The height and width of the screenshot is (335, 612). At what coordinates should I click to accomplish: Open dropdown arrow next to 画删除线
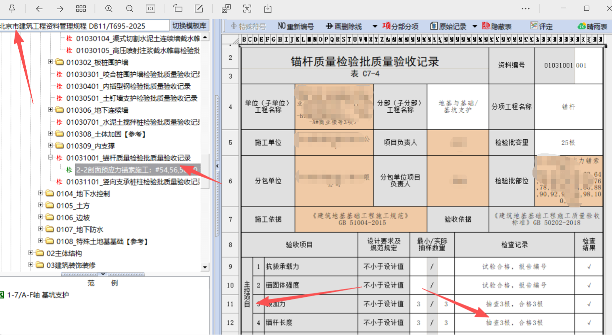(375, 26)
